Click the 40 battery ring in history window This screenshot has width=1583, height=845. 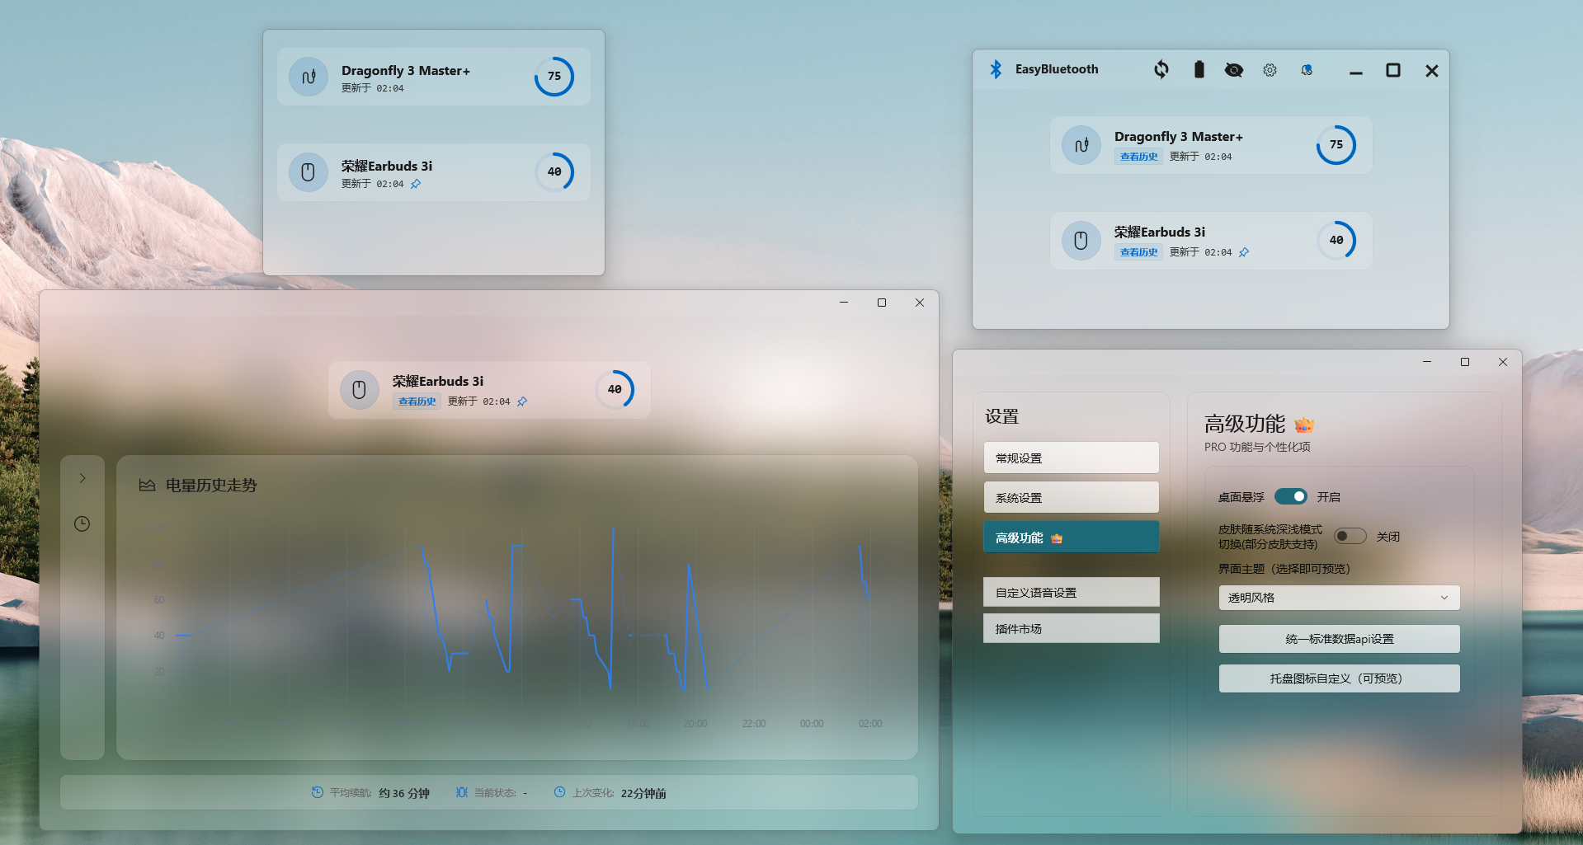615,389
